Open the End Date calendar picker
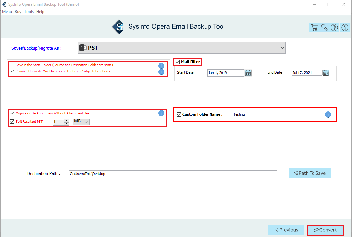 326,72
